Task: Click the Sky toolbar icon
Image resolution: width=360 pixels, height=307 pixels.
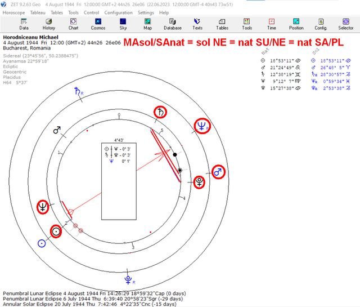Action: pos(123,24)
